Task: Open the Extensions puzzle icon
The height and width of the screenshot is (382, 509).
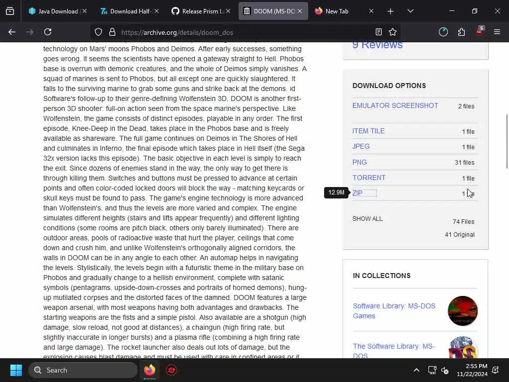Action: pos(461,32)
